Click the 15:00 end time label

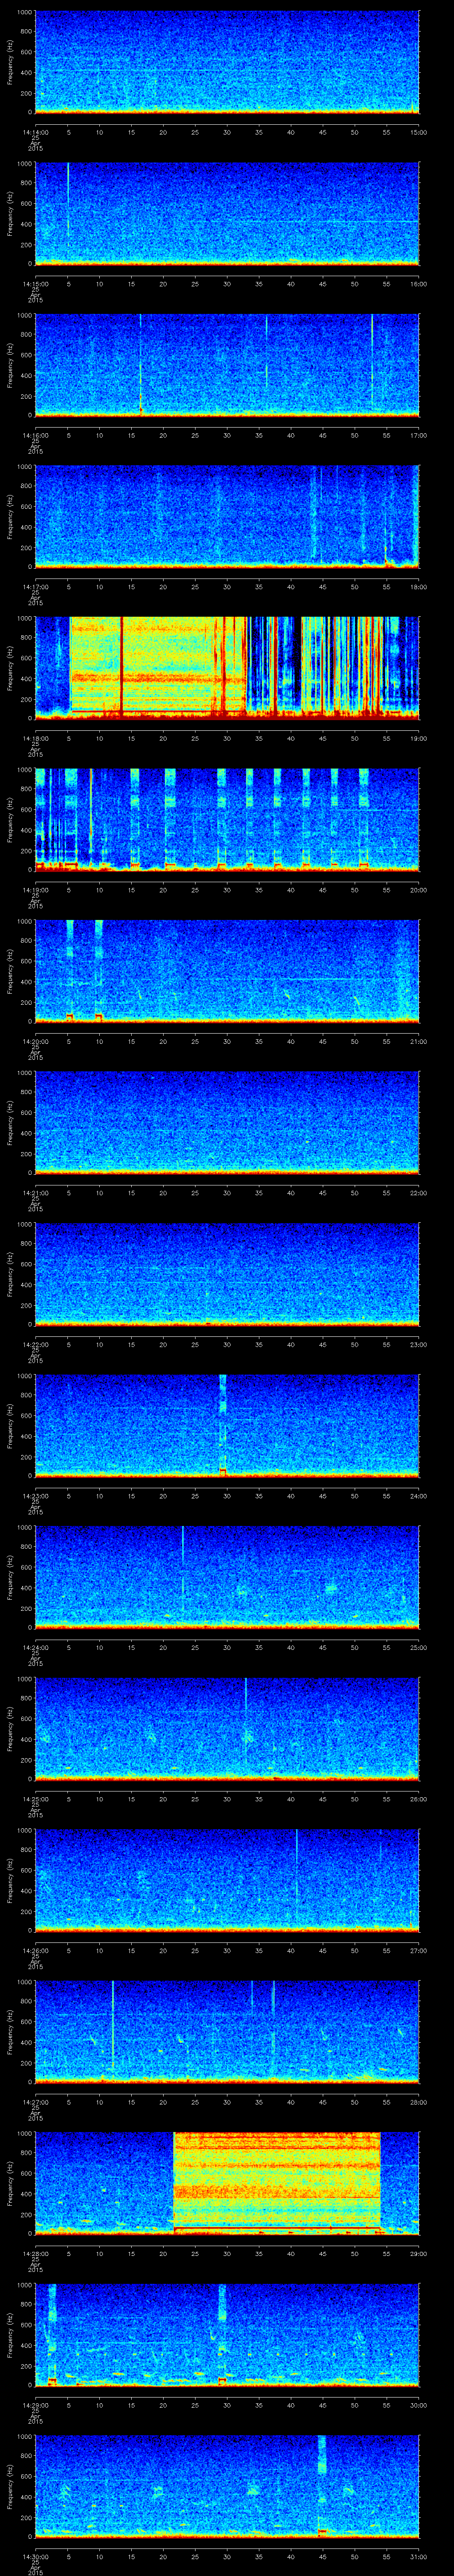click(x=418, y=132)
